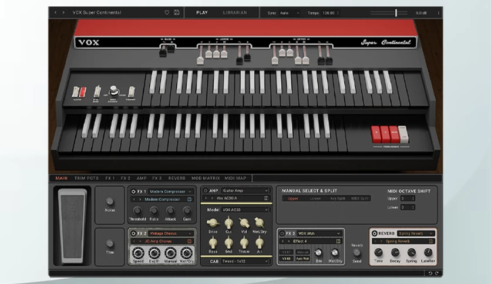Toggle the FX 3 power button
The image size is (491, 284).
[x=282, y=234]
